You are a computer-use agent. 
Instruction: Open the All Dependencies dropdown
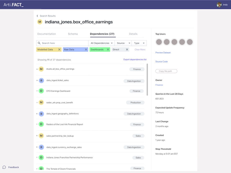tap(101, 43)
